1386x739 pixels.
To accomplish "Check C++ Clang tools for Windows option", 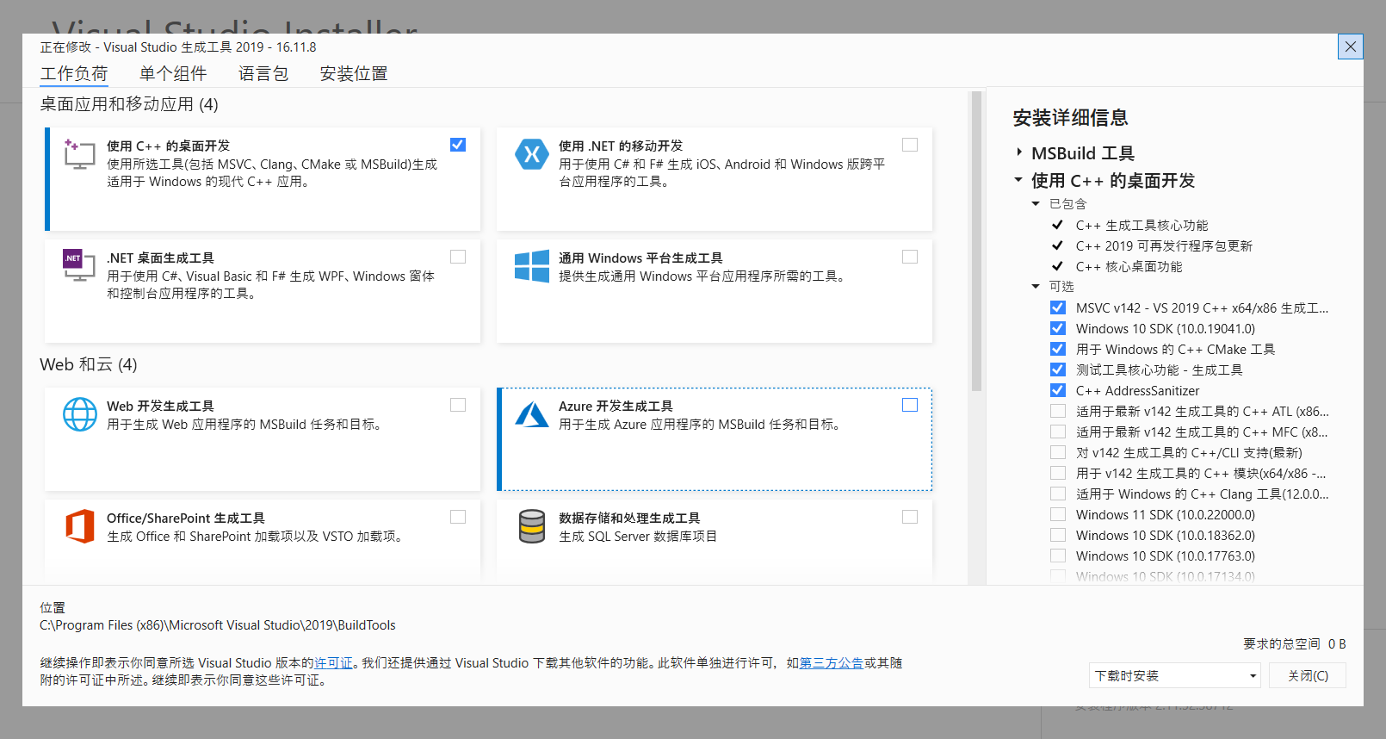I will tap(1058, 494).
